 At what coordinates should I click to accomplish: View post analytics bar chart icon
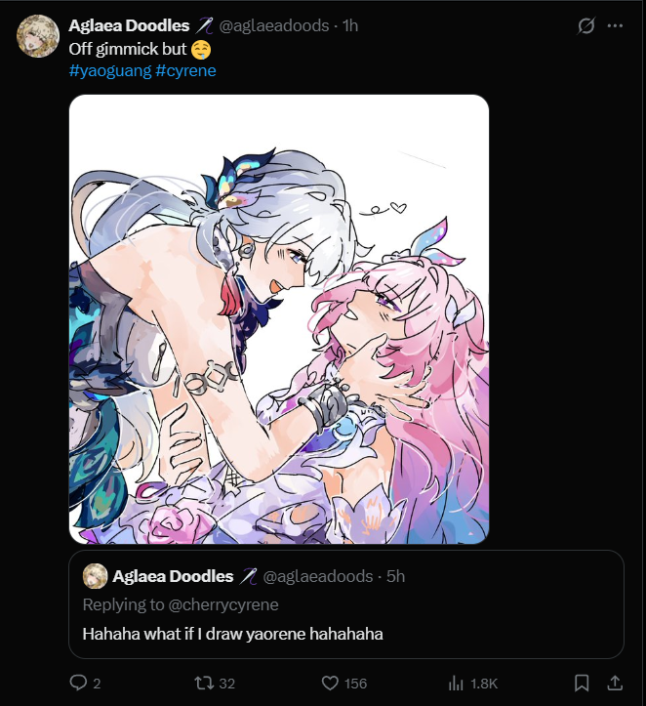[456, 683]
